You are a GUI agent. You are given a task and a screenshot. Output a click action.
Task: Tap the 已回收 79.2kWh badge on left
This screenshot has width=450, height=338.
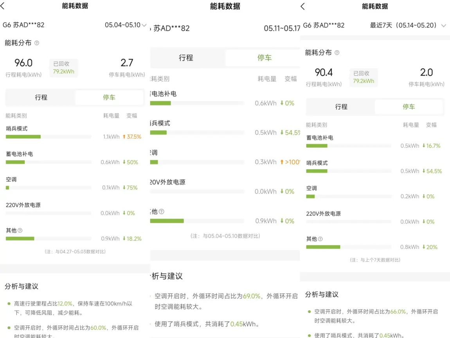[63, 68]
